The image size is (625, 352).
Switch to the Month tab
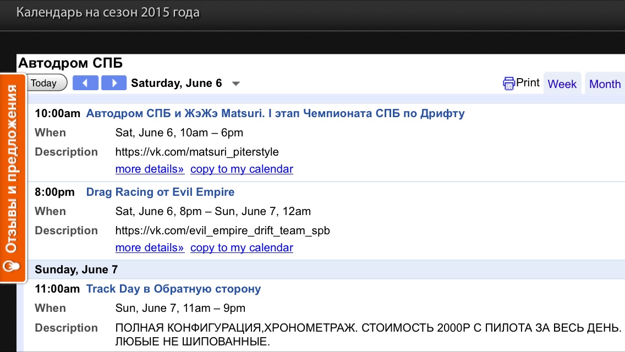pos(605,84)
